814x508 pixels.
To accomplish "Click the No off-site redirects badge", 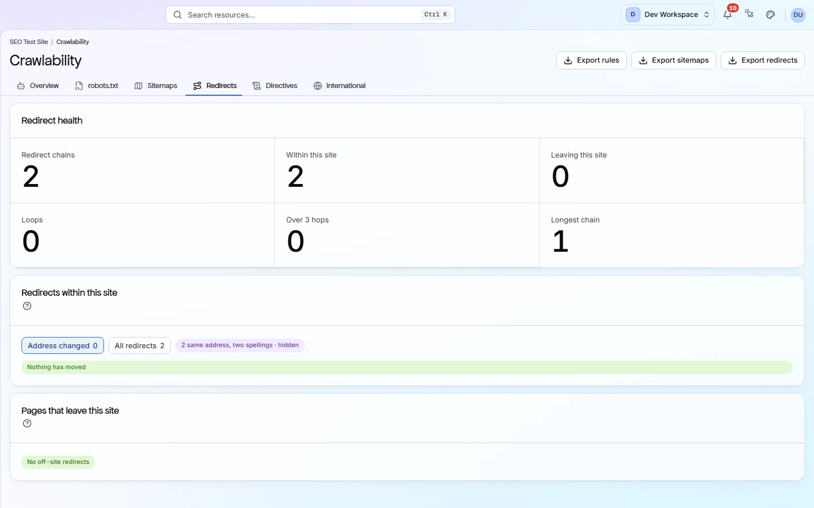I will pyautogui.click(x=58, y=462).
